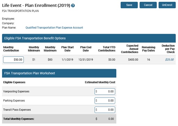Select the UnEnroll button
Screen dimensions: 178x126
coord(167,5)
